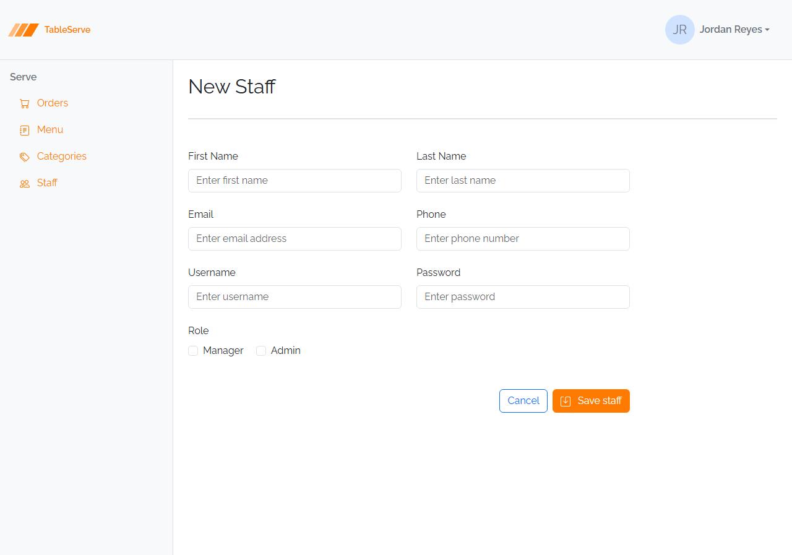The image size is (792, 555).
Task: Click the Email field label
Action: point(200,215)
